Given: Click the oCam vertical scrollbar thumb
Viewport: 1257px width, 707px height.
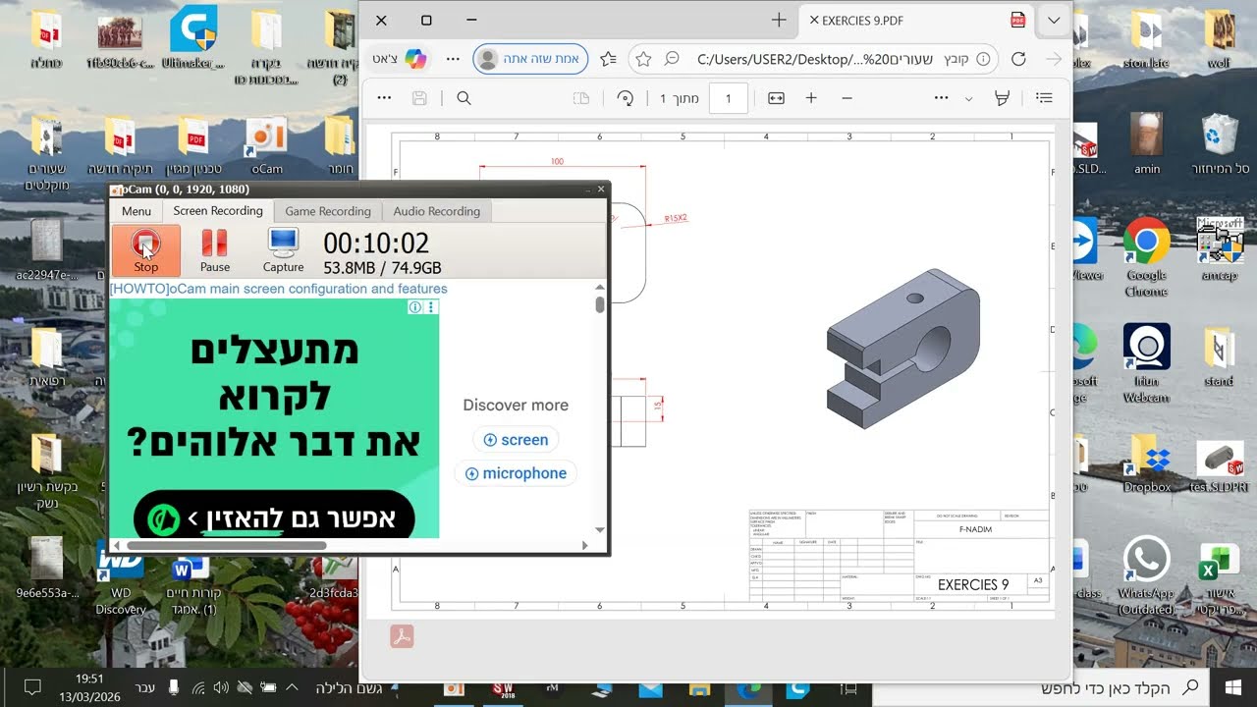Looking at the screenshot, I should [x=600, y=304].
